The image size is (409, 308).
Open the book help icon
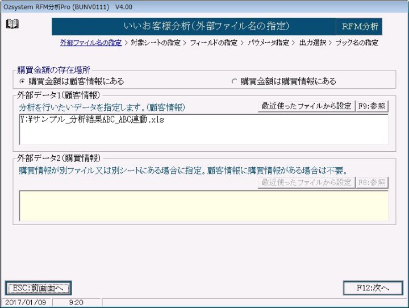point(12,24)
